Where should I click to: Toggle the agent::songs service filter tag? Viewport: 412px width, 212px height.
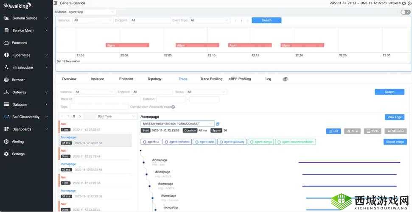click(261, 142)
